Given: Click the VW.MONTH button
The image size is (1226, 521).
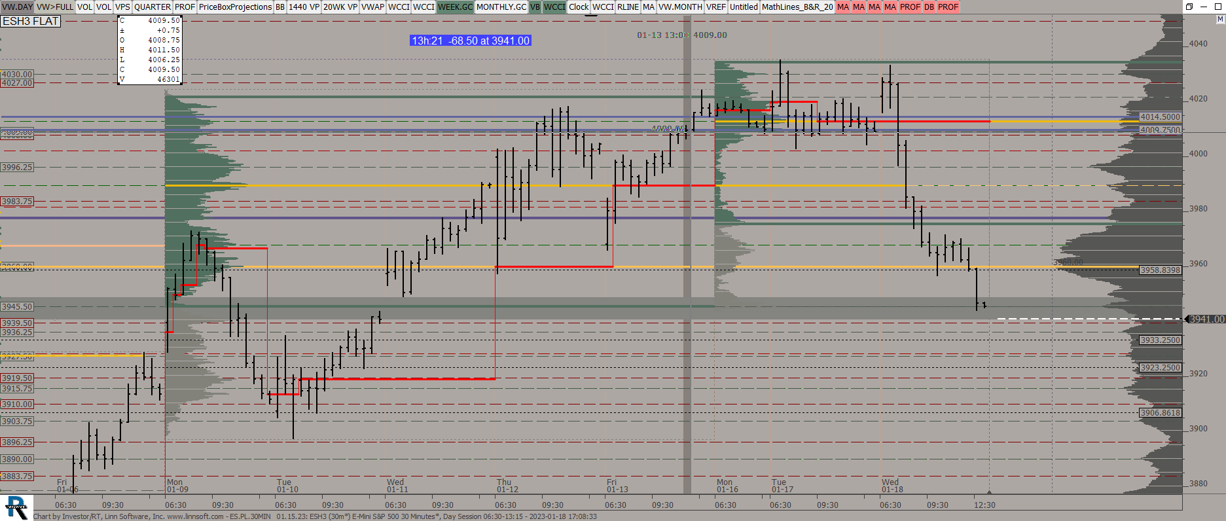Looking at the screenshot, I should click(680, 7).
